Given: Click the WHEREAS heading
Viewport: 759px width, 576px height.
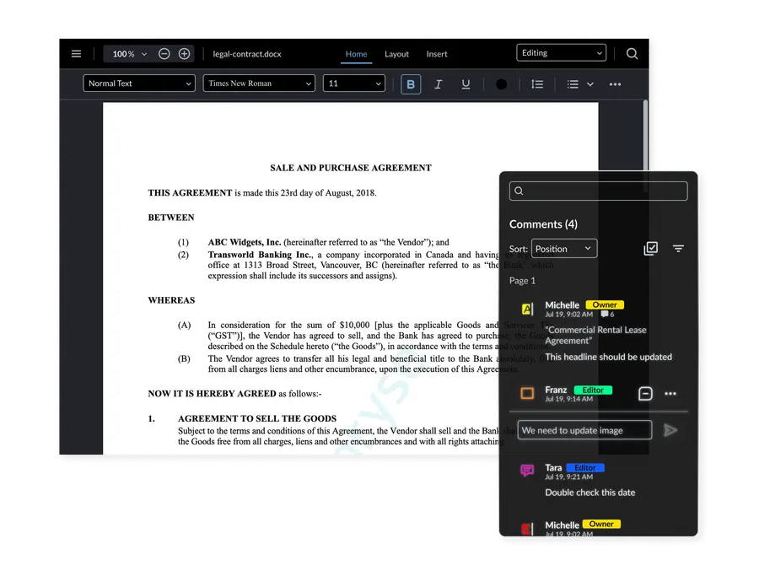Looking at the screenshot, I should (171, 300).
